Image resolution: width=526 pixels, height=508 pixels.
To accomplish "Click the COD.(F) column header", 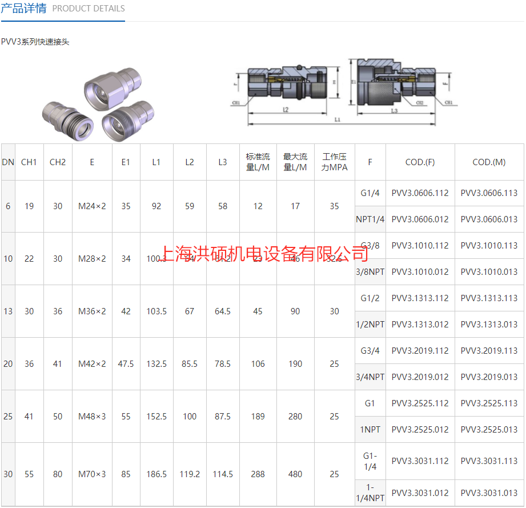I will [420, 162].
